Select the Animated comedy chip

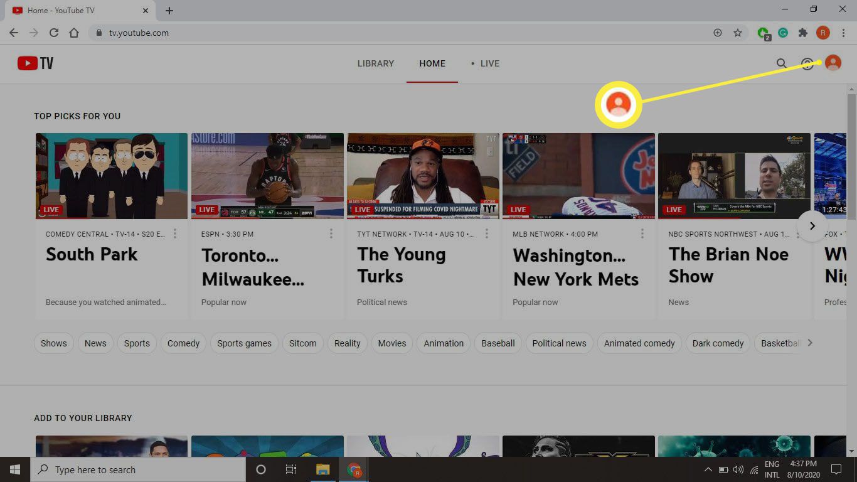point(639,343)
